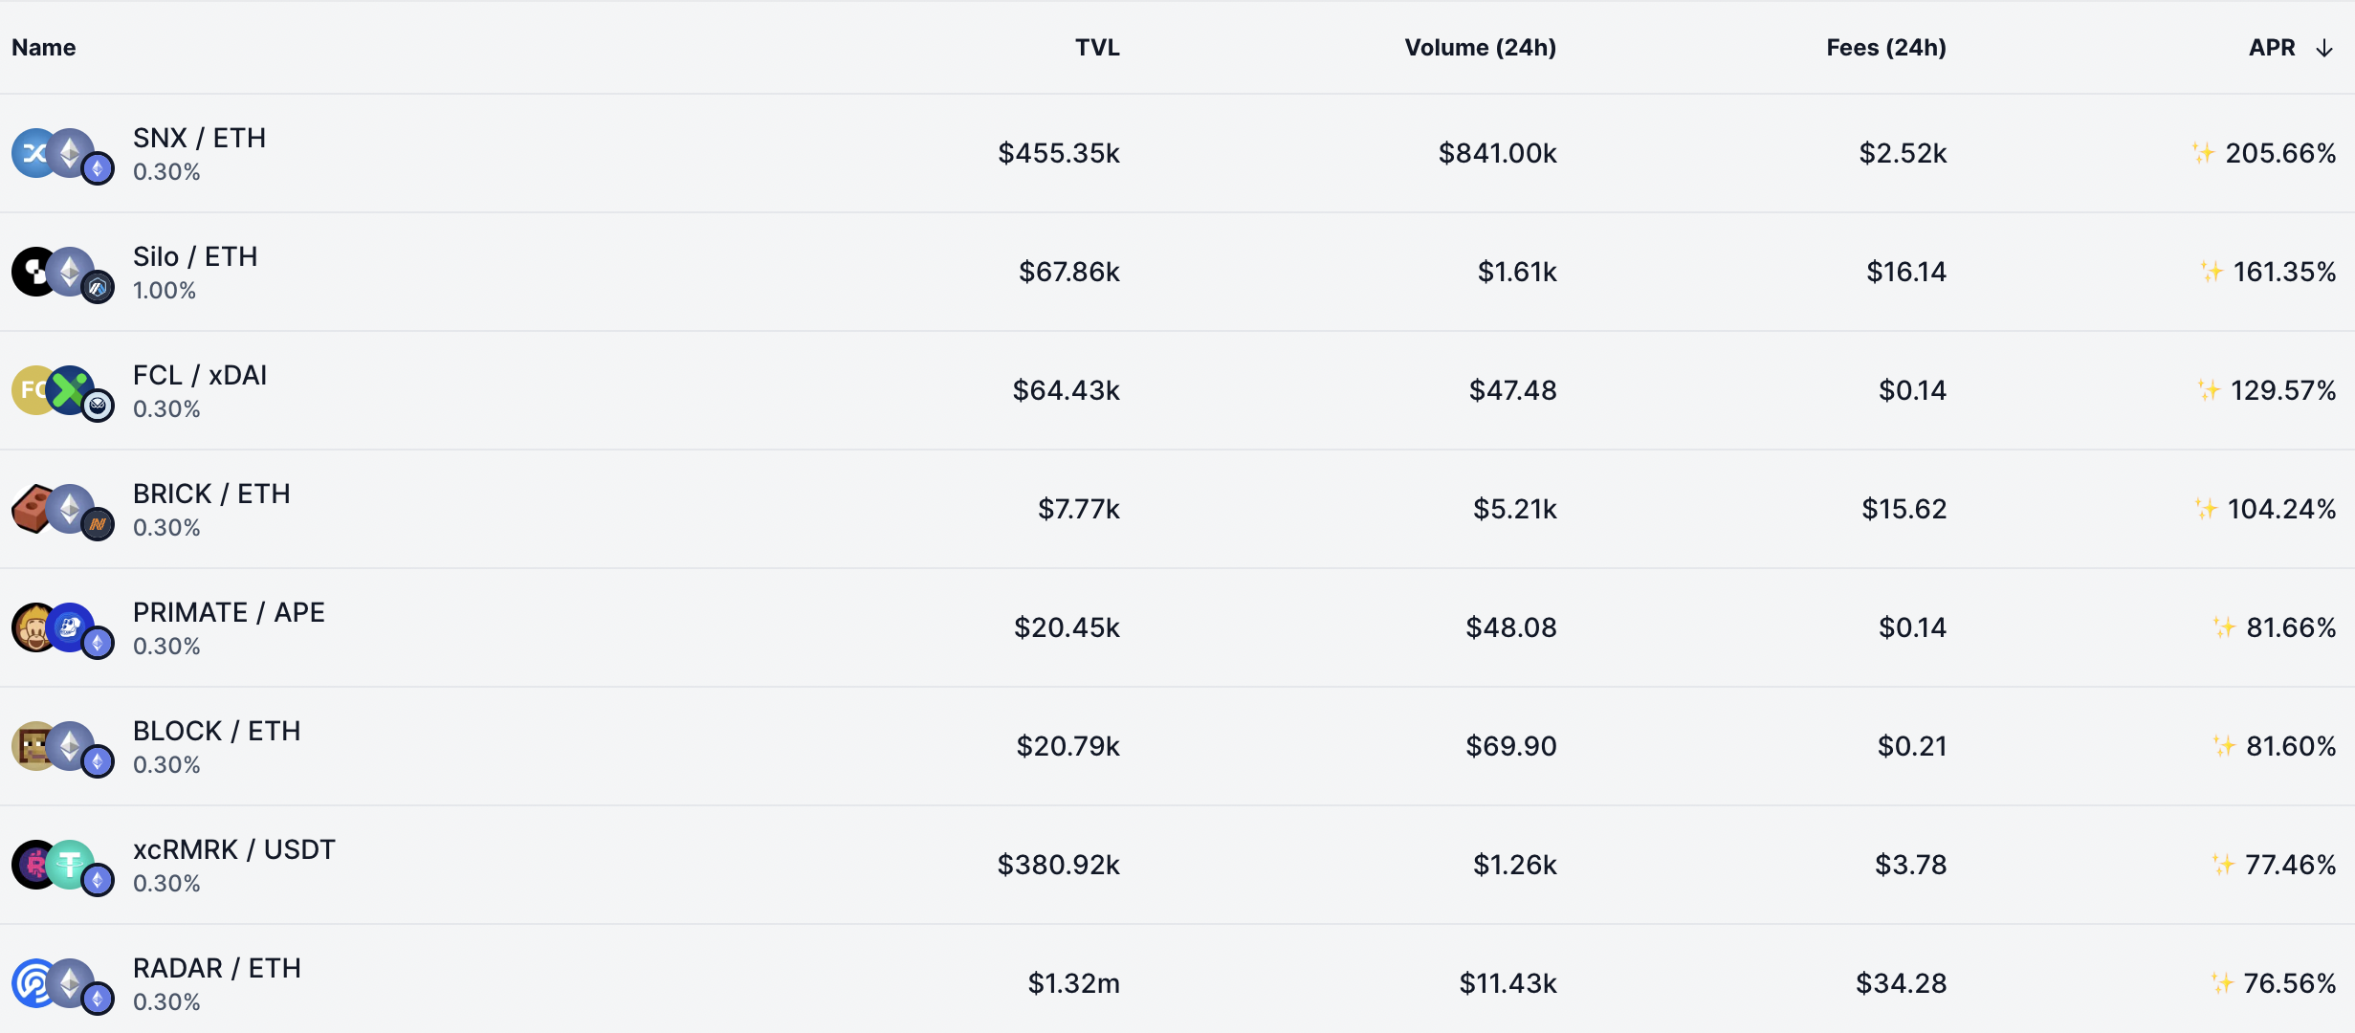The height and width of the screenshot is (1033, 2355).
Task: Click the FCL / xDAI token pair icon
Action: [63, 392]
